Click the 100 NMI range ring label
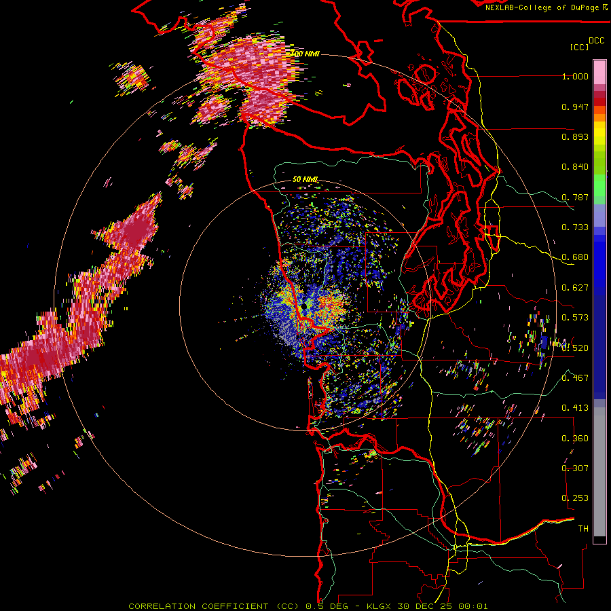611x611 pixels. [x=305, y=54]
